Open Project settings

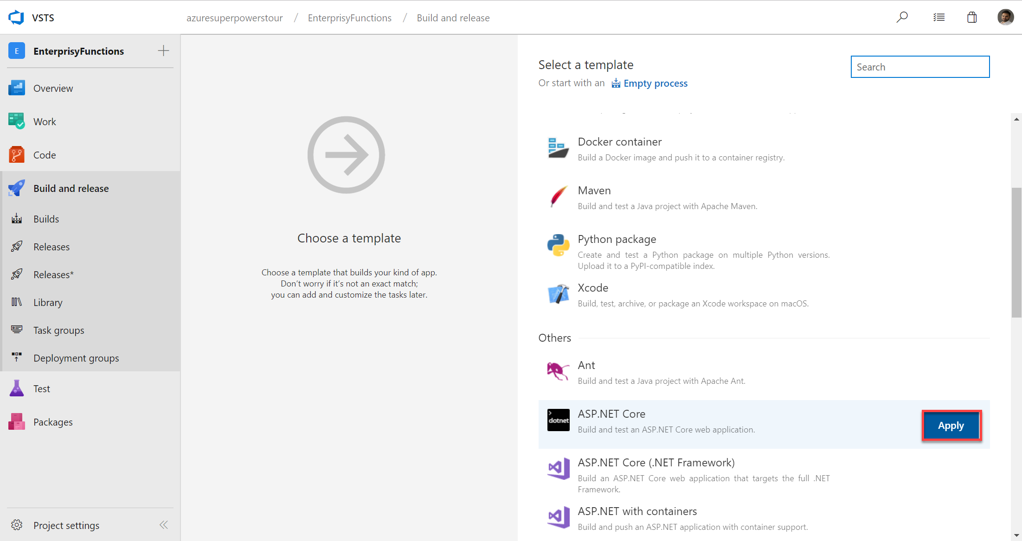click(66, 525)
